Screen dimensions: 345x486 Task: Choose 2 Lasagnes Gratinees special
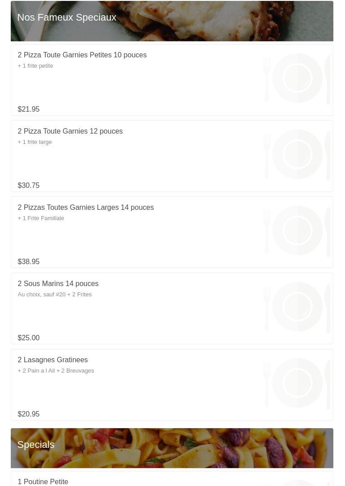pos(53,360)
